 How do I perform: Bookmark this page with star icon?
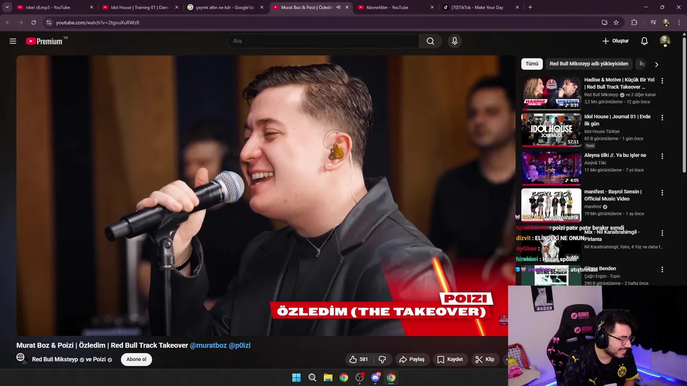click(x=616, y=23)
